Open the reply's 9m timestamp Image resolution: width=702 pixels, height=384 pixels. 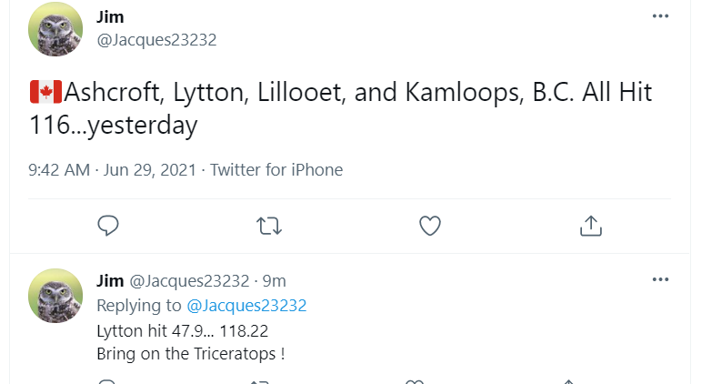[274, 280]
